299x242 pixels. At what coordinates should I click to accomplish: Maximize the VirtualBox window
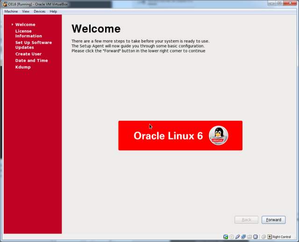pos(279,3)
